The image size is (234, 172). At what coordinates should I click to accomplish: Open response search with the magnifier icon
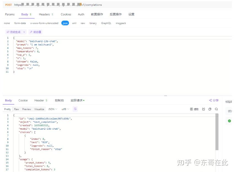pos(216,109)
